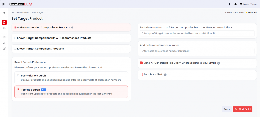This screenshot has width=260, height=117.
Task: Tick the Enable AI-Alert checkbox
Action: (x=141, y=75)
